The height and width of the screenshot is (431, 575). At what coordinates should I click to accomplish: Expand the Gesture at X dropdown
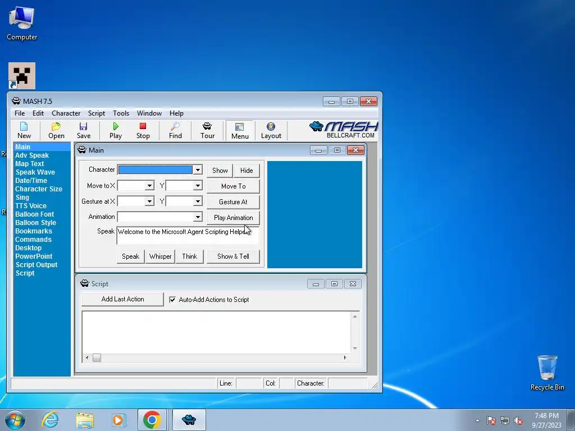point(149,201)
